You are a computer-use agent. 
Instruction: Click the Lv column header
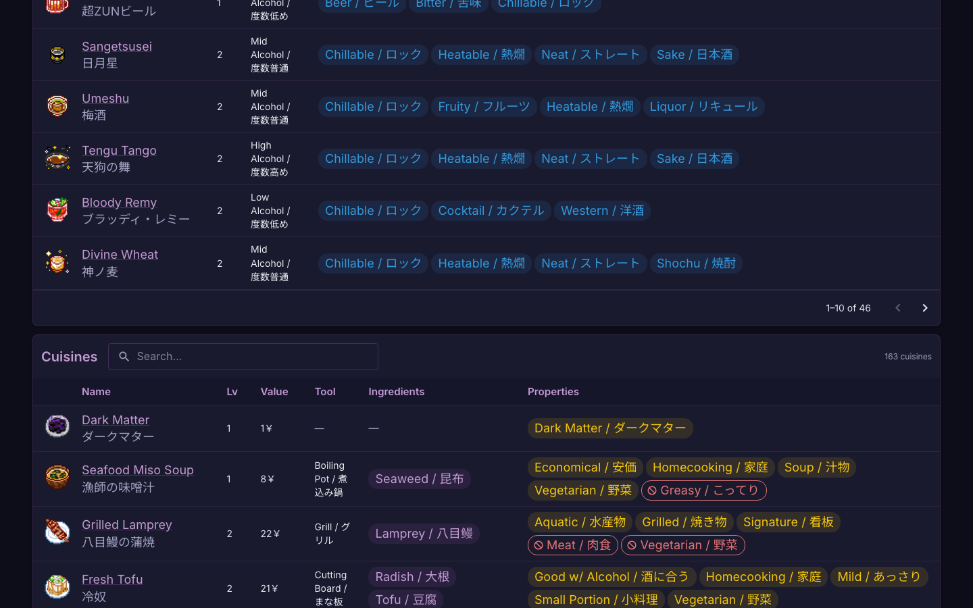[232, 392]
